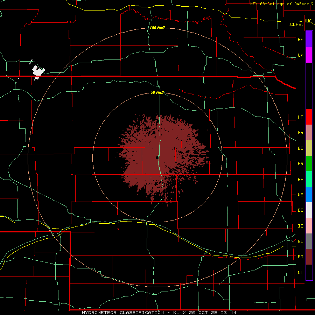Click the KLNX radar site identifier
Viewport: 315px width, 315px height.
pos(180,313)
